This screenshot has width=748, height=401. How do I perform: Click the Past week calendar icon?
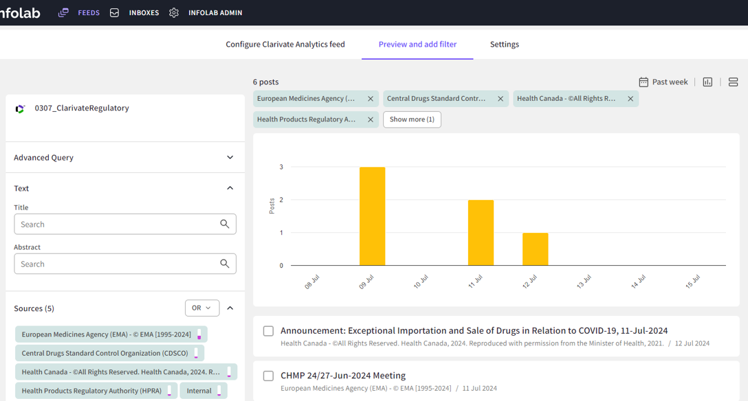click(643, 82)
